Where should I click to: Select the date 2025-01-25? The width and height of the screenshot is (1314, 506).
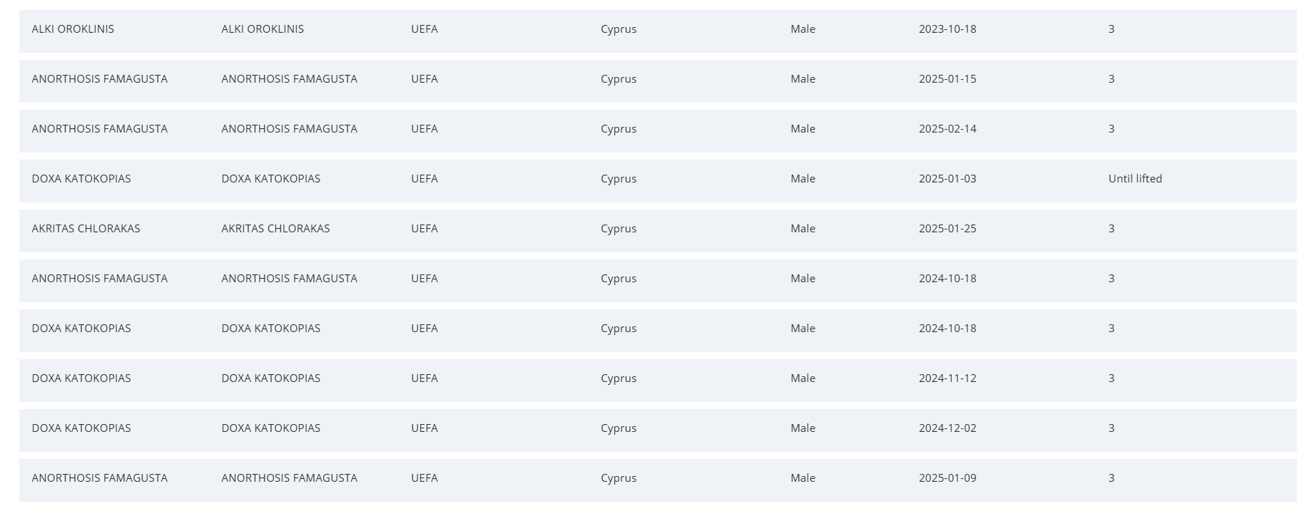click(947, 229)
